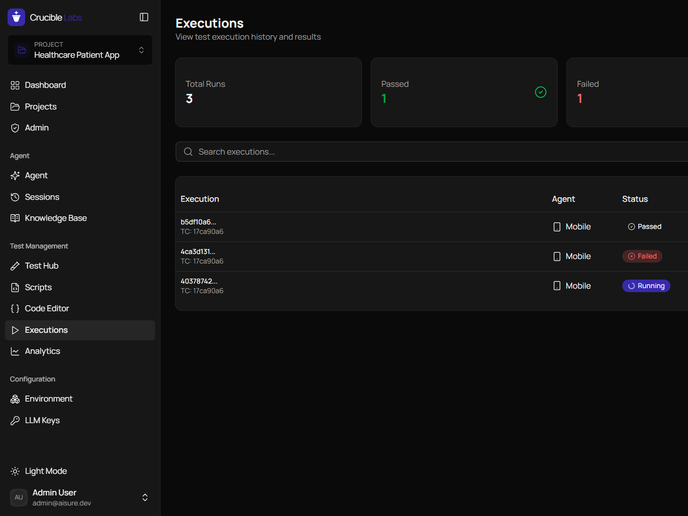Open the Code Editor

coord(80,309)
